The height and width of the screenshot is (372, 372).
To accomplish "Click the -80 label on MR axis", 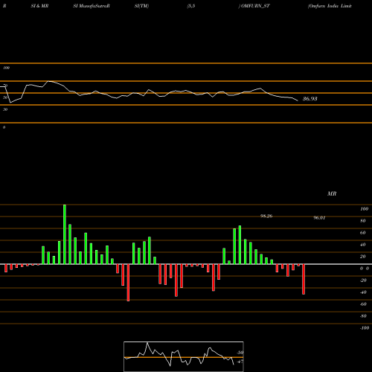I will click(x=363, y=316).
